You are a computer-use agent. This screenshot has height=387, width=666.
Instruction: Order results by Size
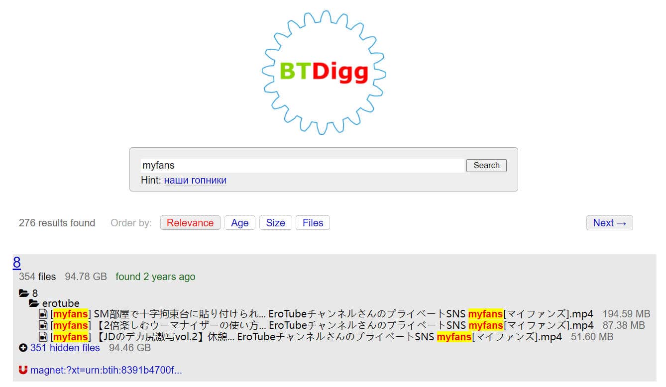pos(275,223)
